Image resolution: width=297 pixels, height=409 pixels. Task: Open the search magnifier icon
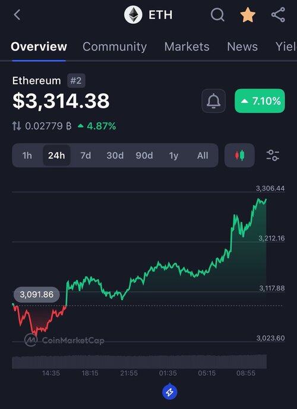[217, 15]
